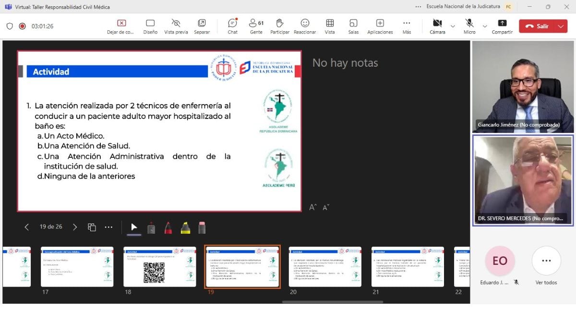Expand the Cámara options arrow
The width and height of the screenshot is (576, 310).
pyautogui.click(x=453, y=26)
